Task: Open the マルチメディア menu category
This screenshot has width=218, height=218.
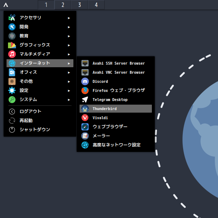Action: pyautogui.click(x=35, y=54)
